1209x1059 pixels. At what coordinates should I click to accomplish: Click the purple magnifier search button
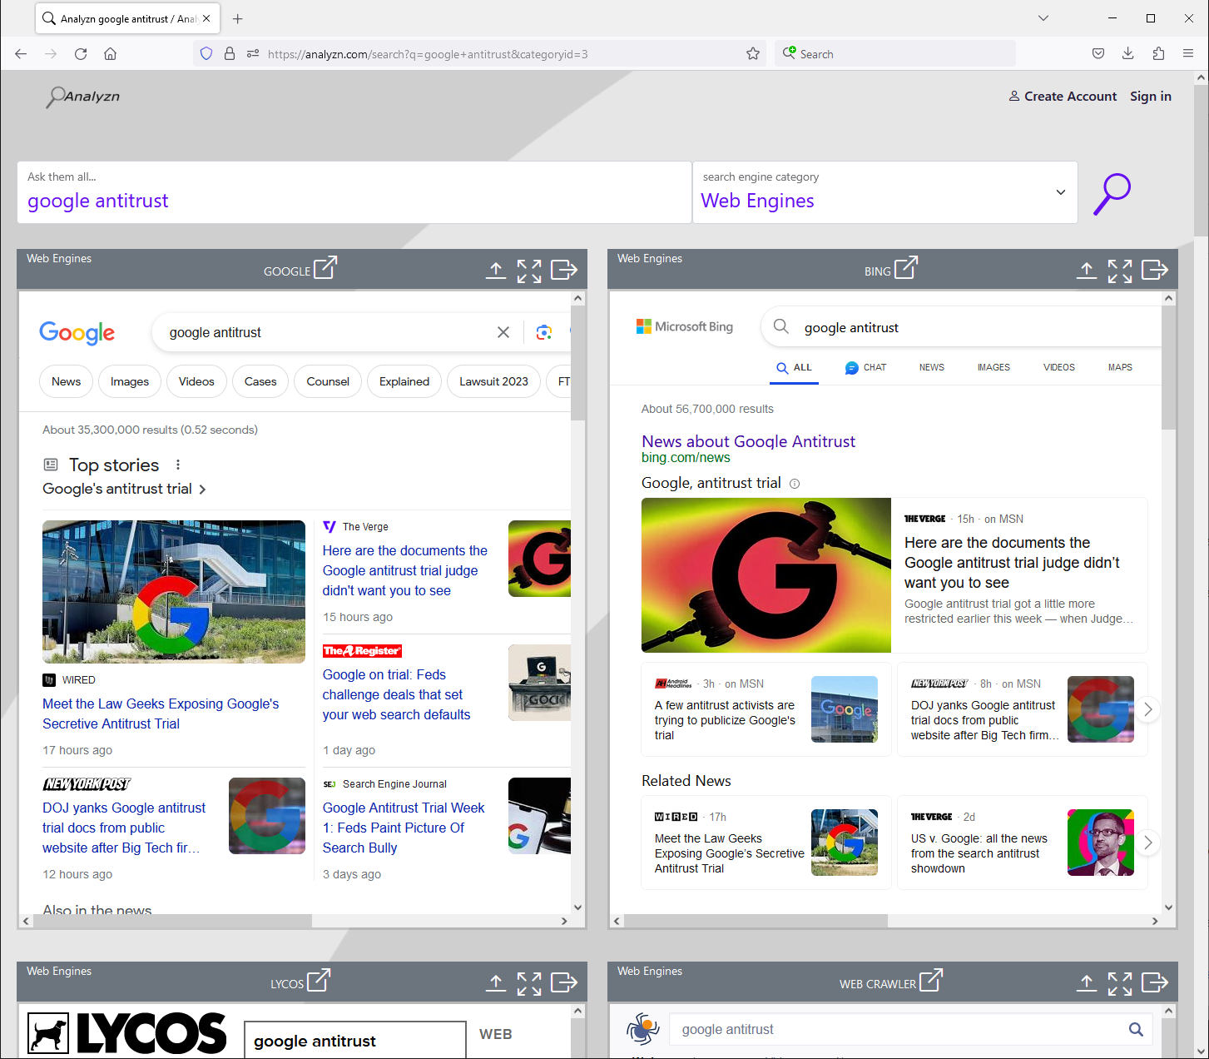tap(1112, 193)
